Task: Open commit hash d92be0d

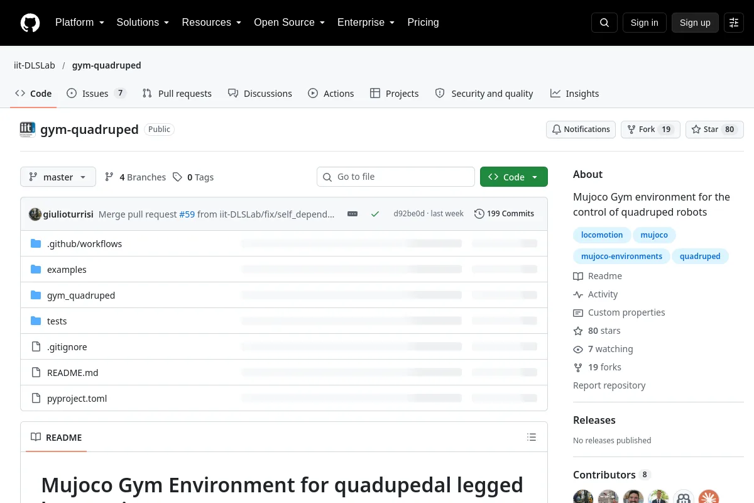Action: tap(409, 214)
